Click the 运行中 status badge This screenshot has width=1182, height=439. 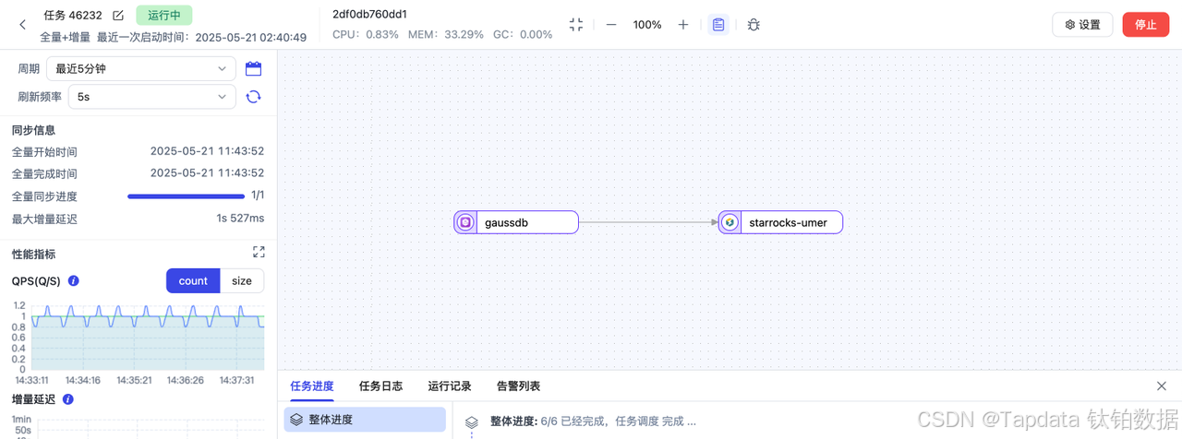tap(164, 15)
